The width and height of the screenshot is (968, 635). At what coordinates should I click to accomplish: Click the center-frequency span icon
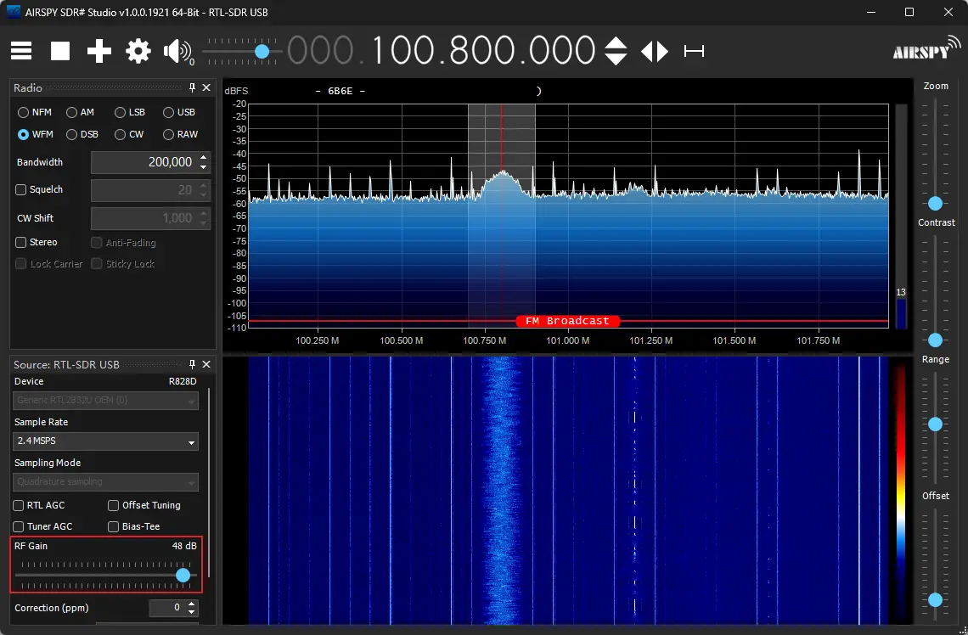[x=694, y=51]
